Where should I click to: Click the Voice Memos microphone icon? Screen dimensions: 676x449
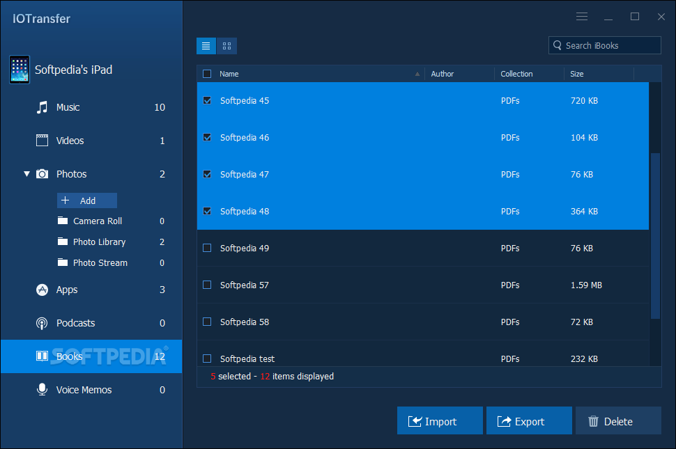tap(42, 390)
